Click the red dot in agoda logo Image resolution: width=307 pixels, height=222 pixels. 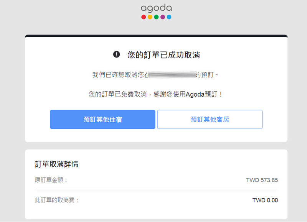[144, 17]
